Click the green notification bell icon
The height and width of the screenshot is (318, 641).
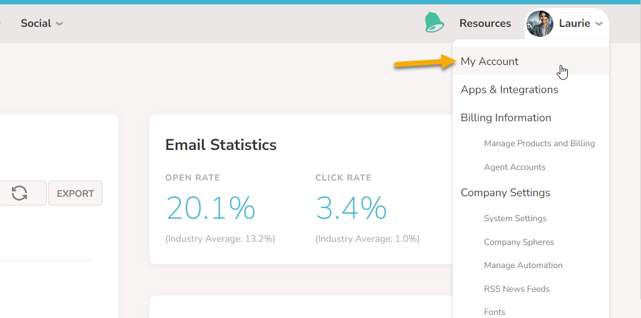point(434,23)
